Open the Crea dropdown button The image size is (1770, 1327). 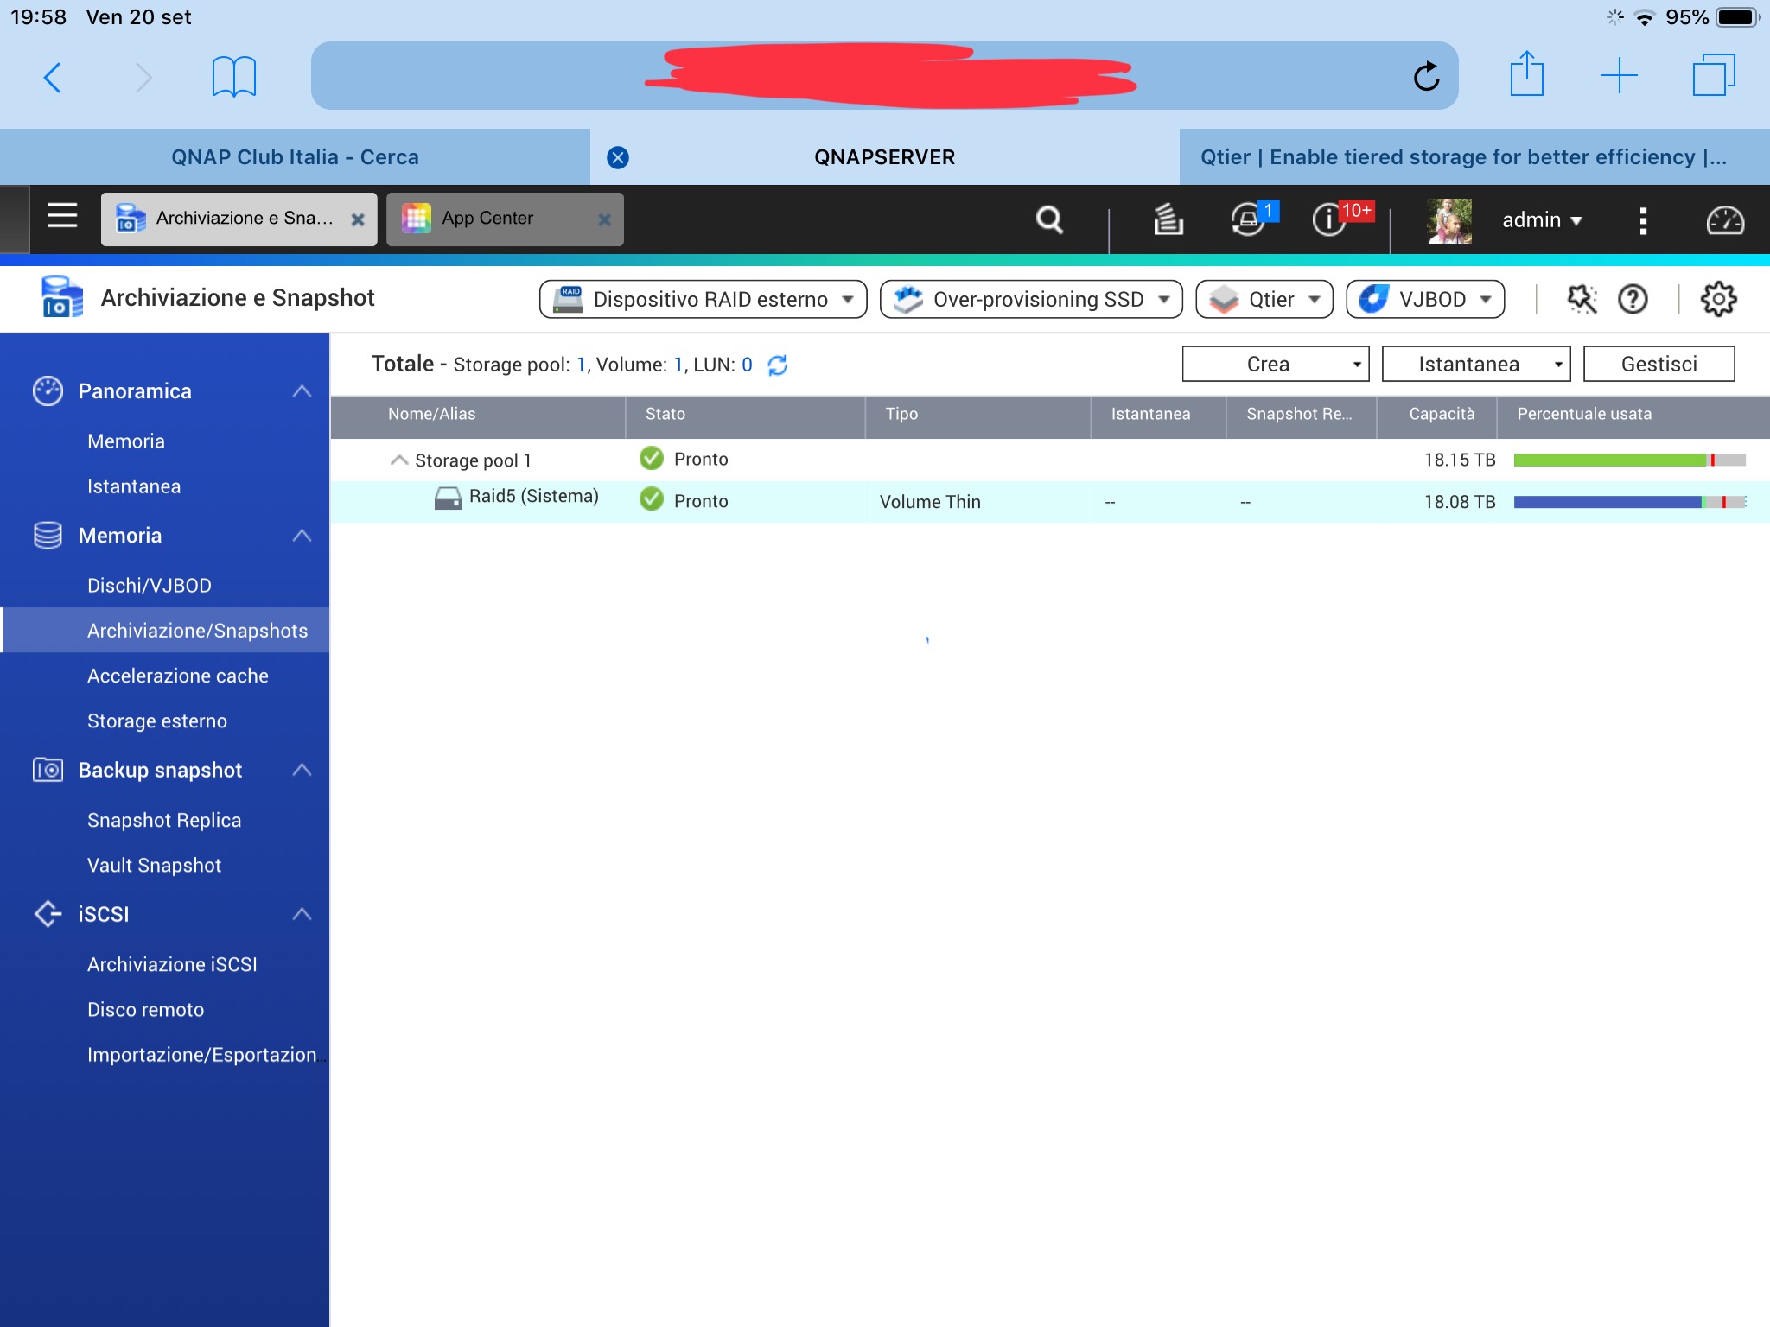1275,364
